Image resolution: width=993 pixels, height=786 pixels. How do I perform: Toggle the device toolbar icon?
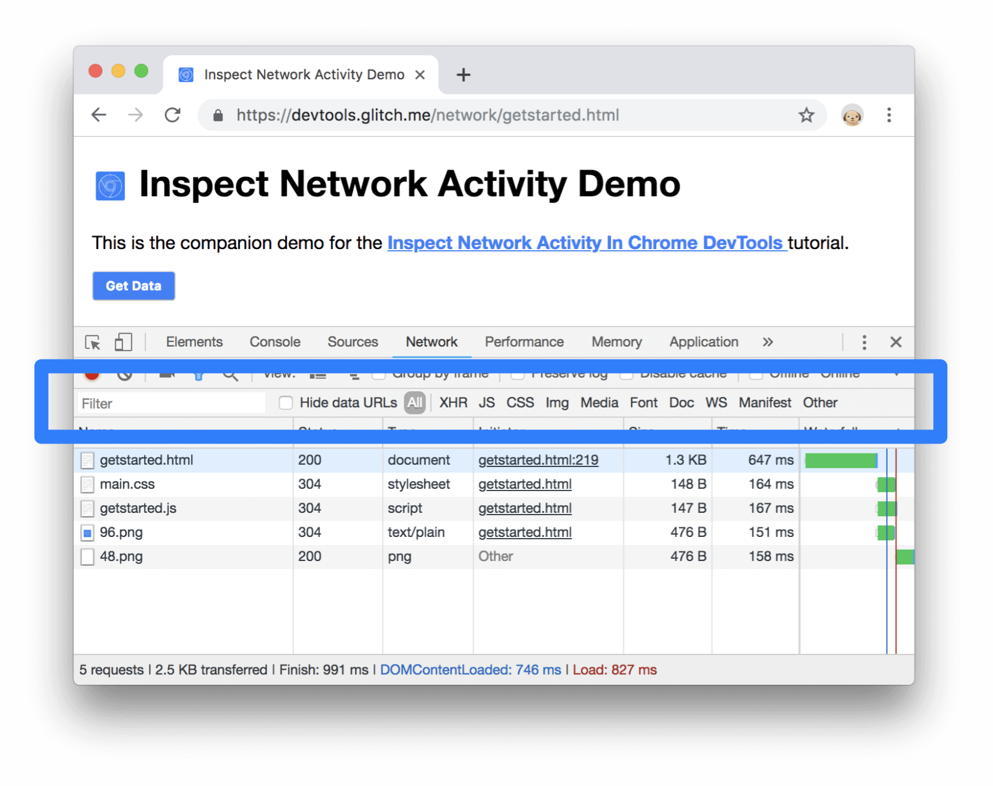tap(123, 342)
